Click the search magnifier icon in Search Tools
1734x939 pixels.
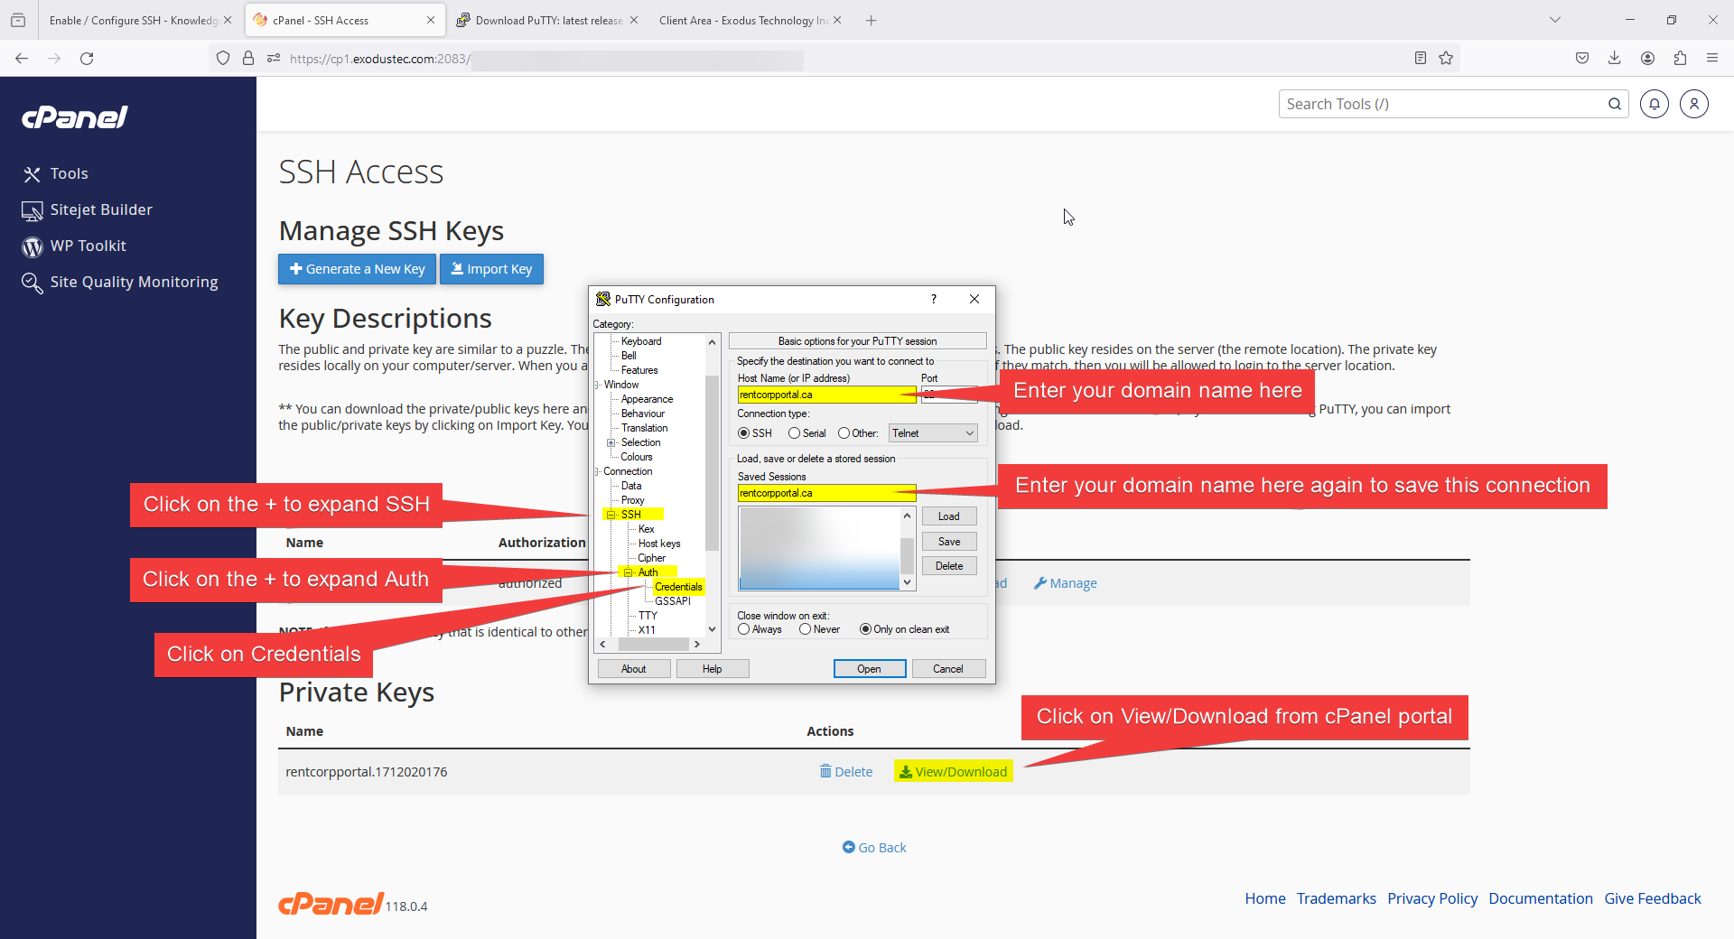tap(1614, 104)
